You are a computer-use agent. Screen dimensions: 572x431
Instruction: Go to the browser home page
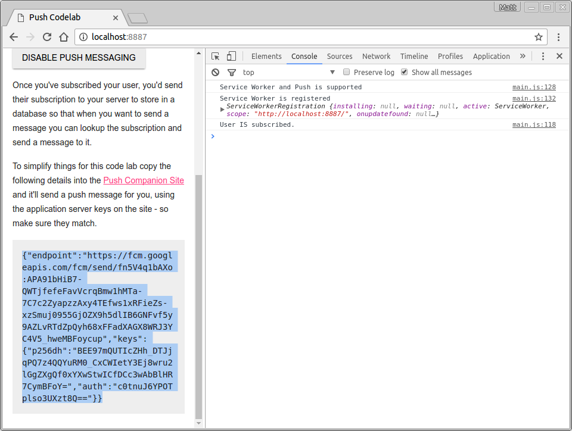64,37
